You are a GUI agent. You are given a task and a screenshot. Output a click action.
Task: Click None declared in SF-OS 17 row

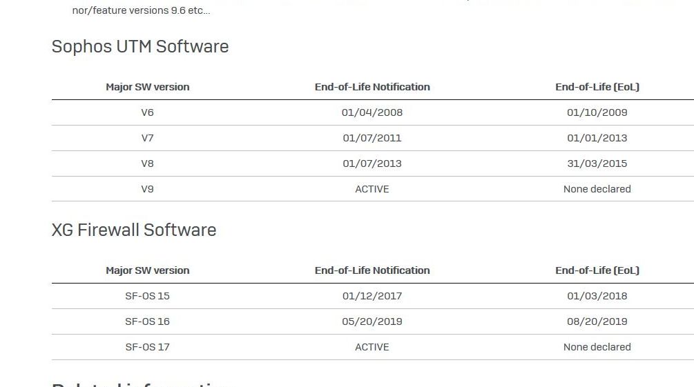point(597,347)
